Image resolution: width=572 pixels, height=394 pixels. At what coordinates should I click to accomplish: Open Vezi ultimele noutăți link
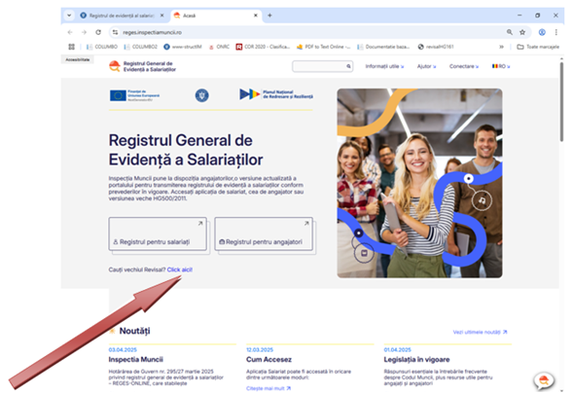[x=480, y=332]
